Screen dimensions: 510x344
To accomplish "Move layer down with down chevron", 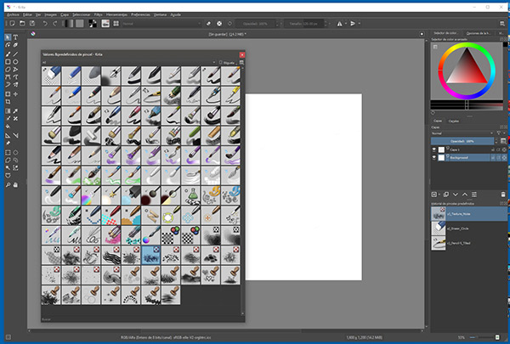I will tap(456, 195).
